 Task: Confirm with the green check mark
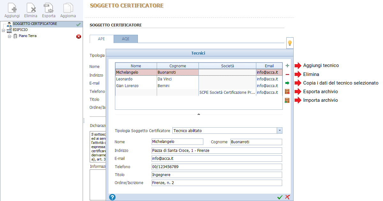280,197
